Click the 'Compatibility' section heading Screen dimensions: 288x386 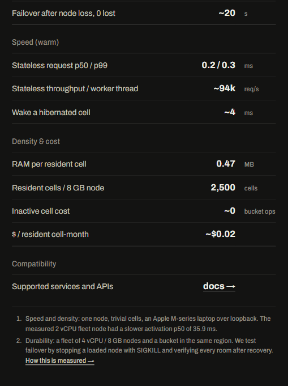point(34,264)
